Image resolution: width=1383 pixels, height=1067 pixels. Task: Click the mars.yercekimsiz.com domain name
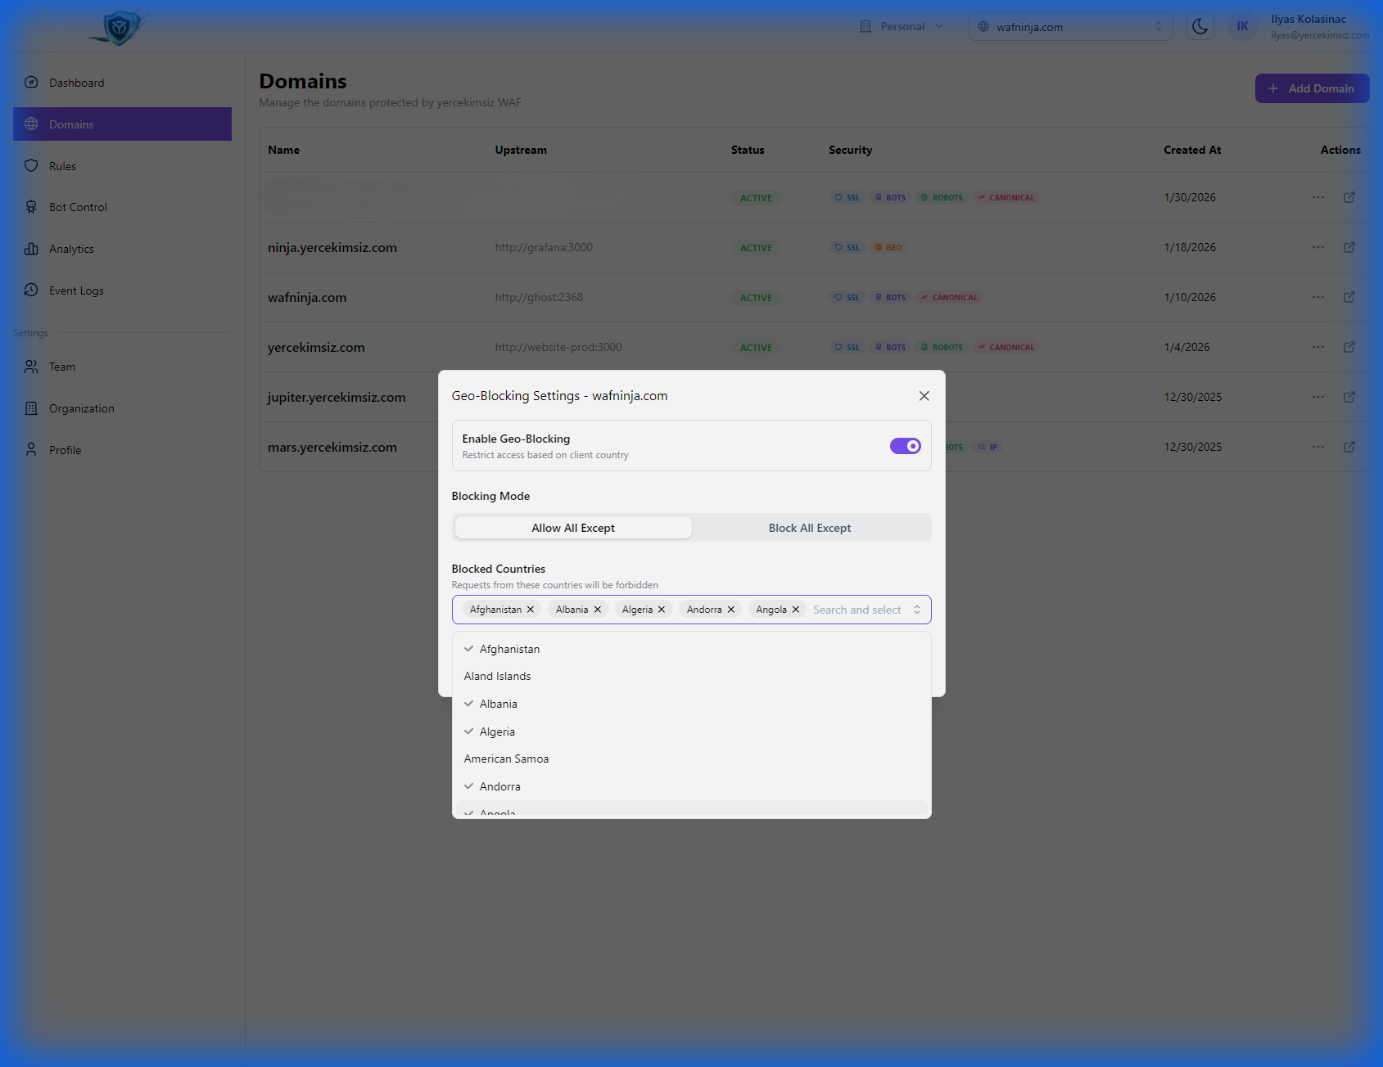pos(332,447)
